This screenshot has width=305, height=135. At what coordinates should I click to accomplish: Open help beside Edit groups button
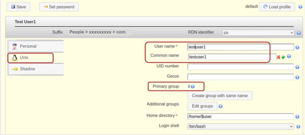220,106
